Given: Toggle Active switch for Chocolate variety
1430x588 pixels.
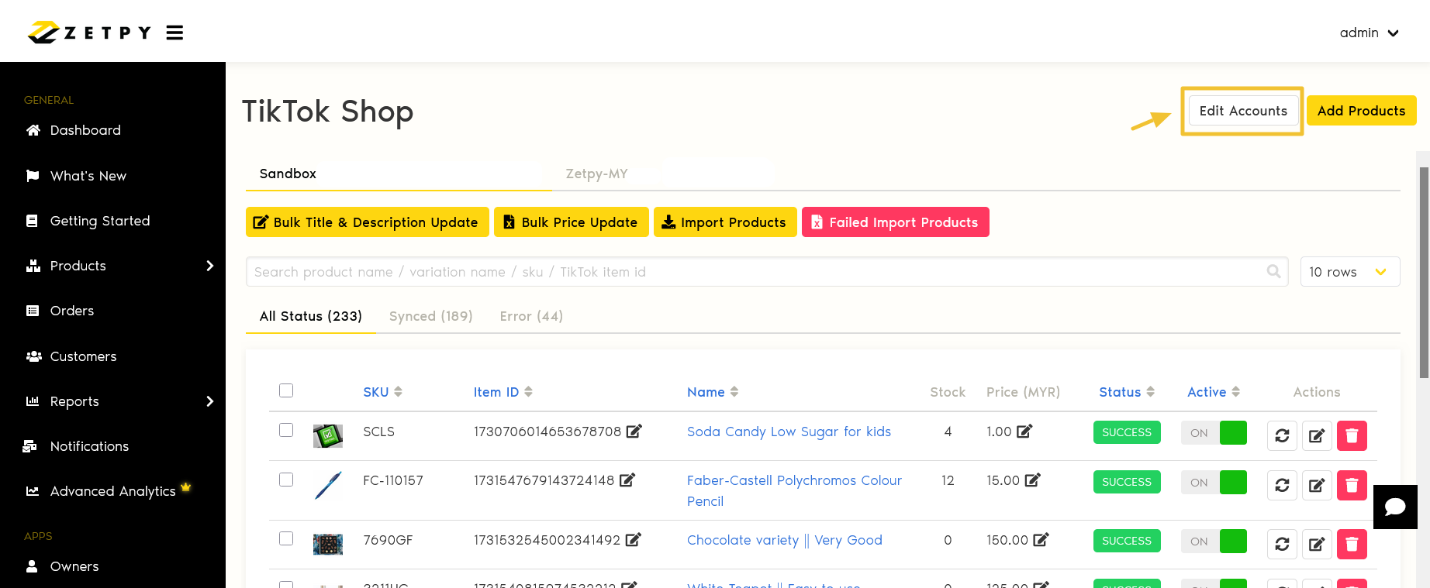Looking at the screenshot, I should (x=1214, y=541).
